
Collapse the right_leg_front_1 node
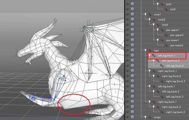(x=150, y=71)
